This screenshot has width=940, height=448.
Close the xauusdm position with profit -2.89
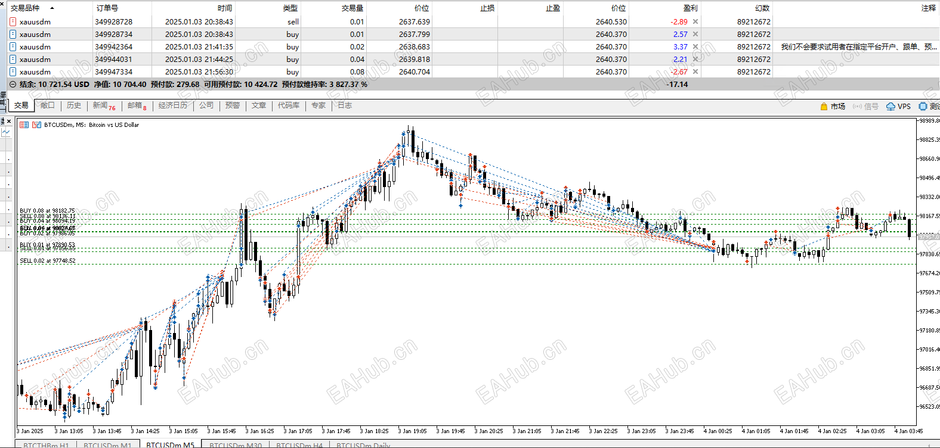tap(695, 22)
